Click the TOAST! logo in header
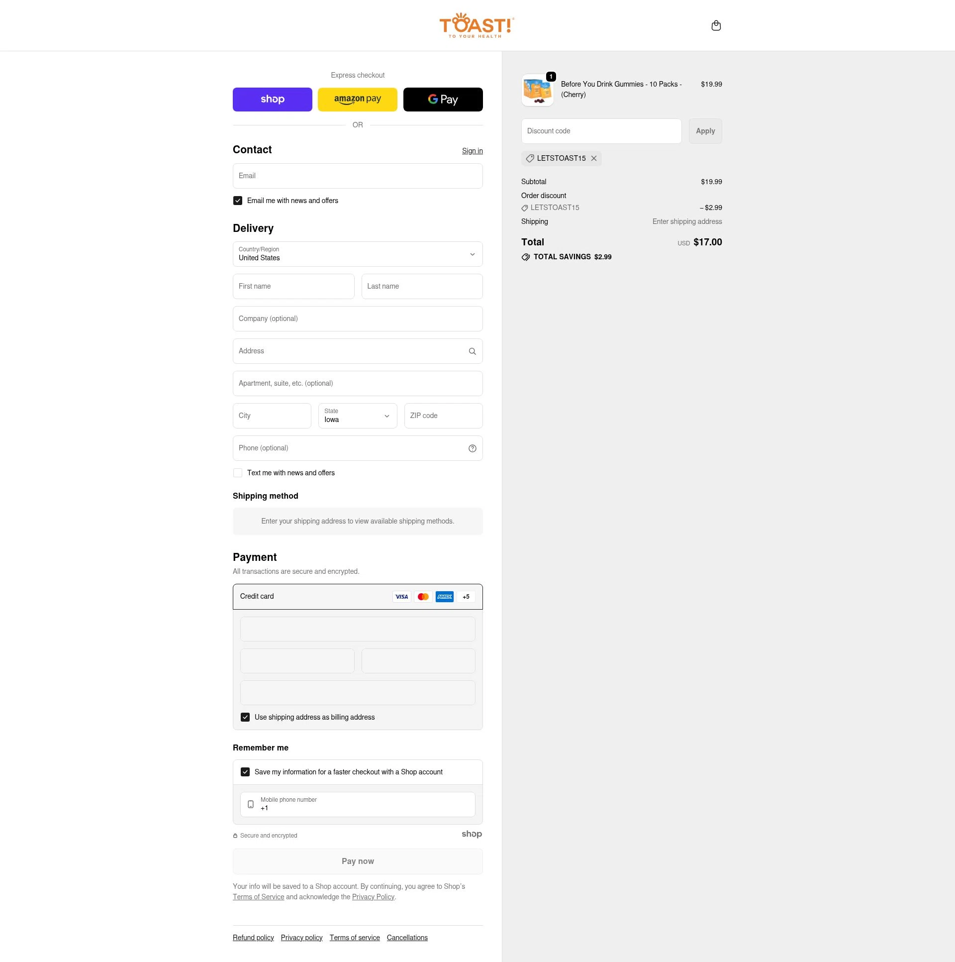 pos(476,25)
